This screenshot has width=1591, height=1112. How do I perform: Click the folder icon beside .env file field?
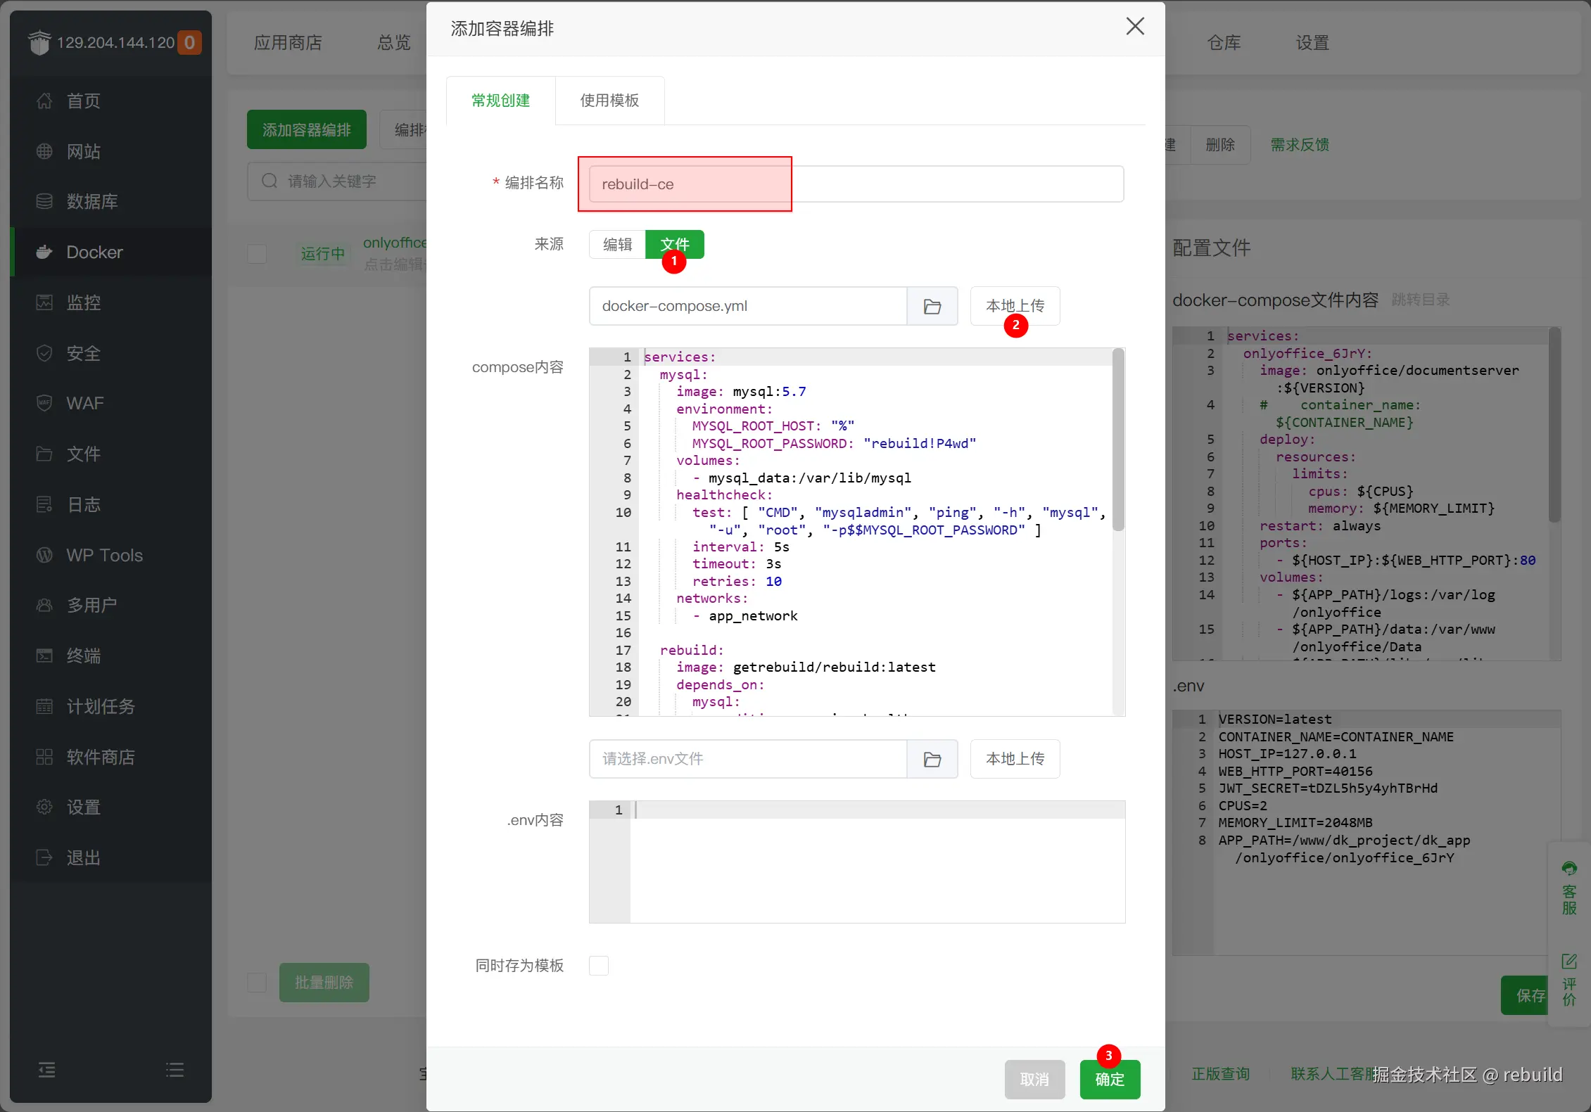click(x=932, y=759)
